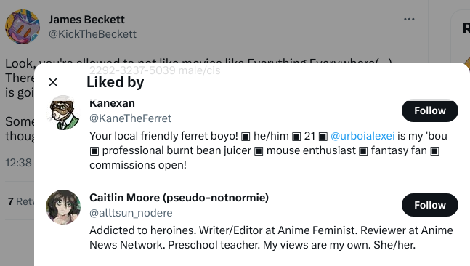Viewport: 470px width, 266px height.
Task: Open the Kanexan display name
Action: click(x=112, y=103)
